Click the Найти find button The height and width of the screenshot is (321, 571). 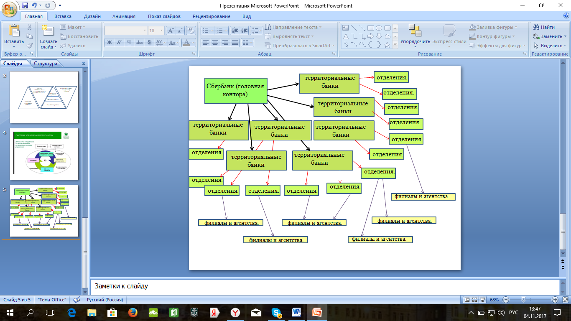[x=544, y=27]
